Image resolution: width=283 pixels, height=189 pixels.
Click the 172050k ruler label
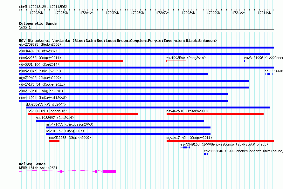tap(112, 13)
